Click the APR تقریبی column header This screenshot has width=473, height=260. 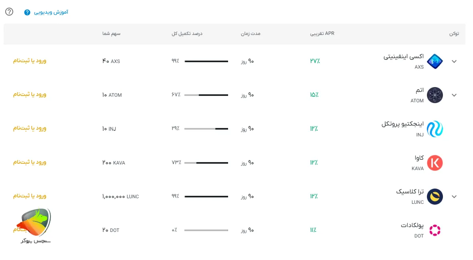click(x=322, y=33)
